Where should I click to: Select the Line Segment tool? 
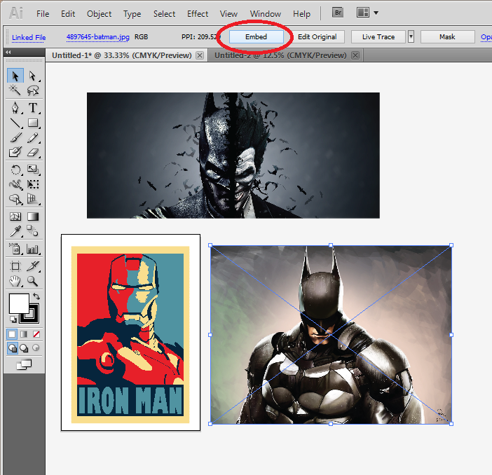(x=15, y=123)
